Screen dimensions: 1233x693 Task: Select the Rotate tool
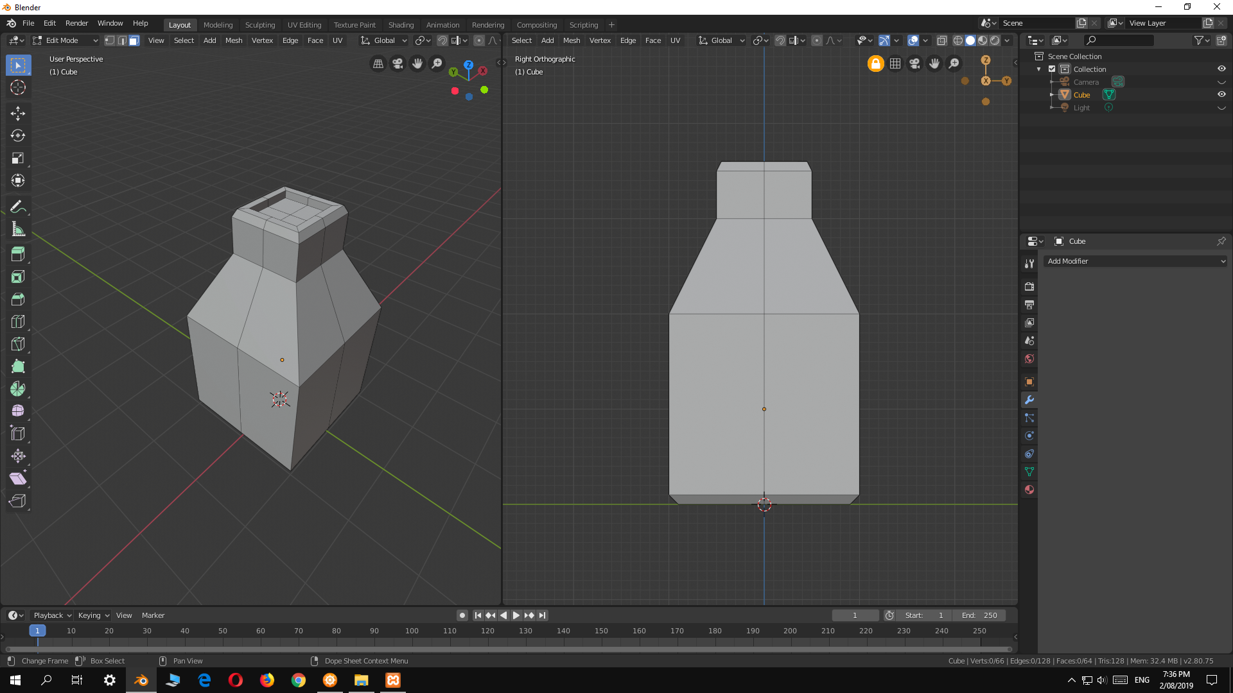tap(18, 136)
